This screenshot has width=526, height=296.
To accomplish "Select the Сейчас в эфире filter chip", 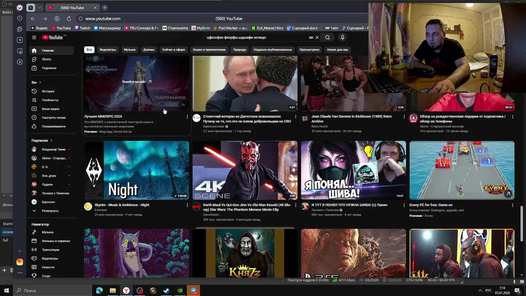I will pos(173,49).
